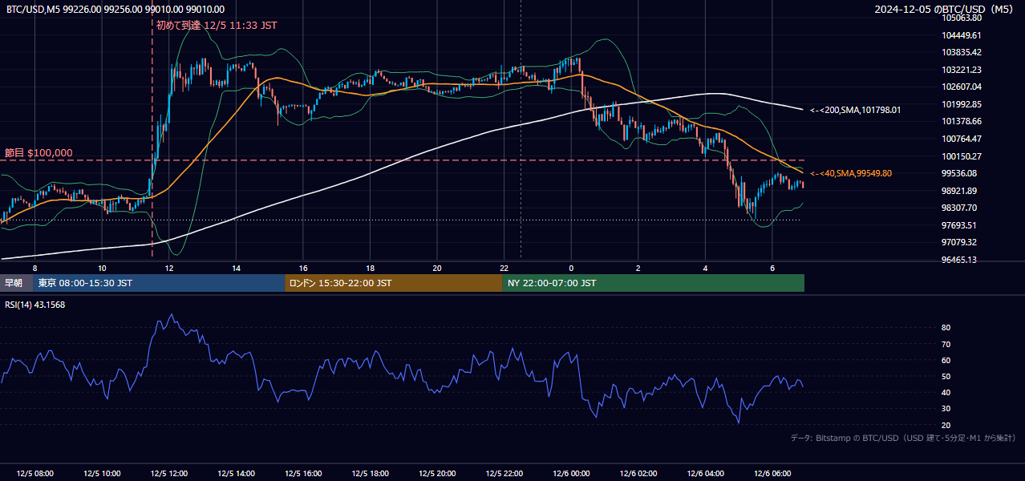Click the NY 22:00-07:00 JST session bar
The width and height of the screenshot is (1025, 481).
[653, 283]
